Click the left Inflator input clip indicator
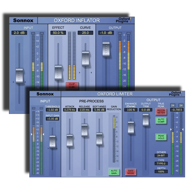The image size is (194, 194). pyautogui.click(x=33, y=33)
